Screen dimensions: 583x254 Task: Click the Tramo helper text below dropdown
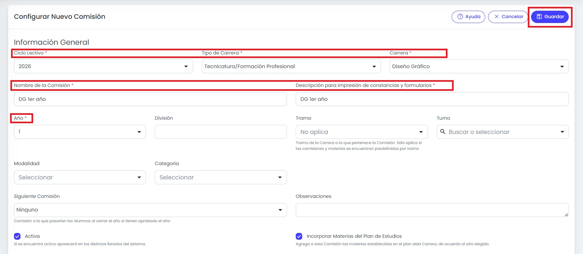358,146
